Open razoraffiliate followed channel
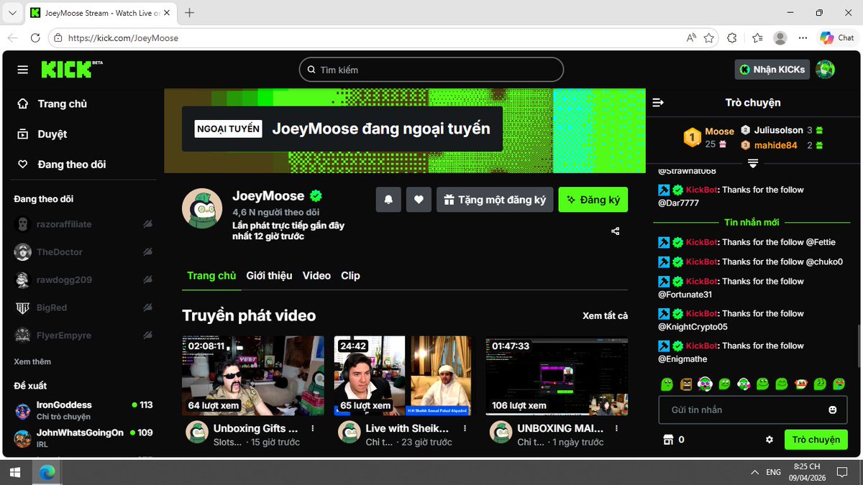863x485 pixels. tap(83, 224)
